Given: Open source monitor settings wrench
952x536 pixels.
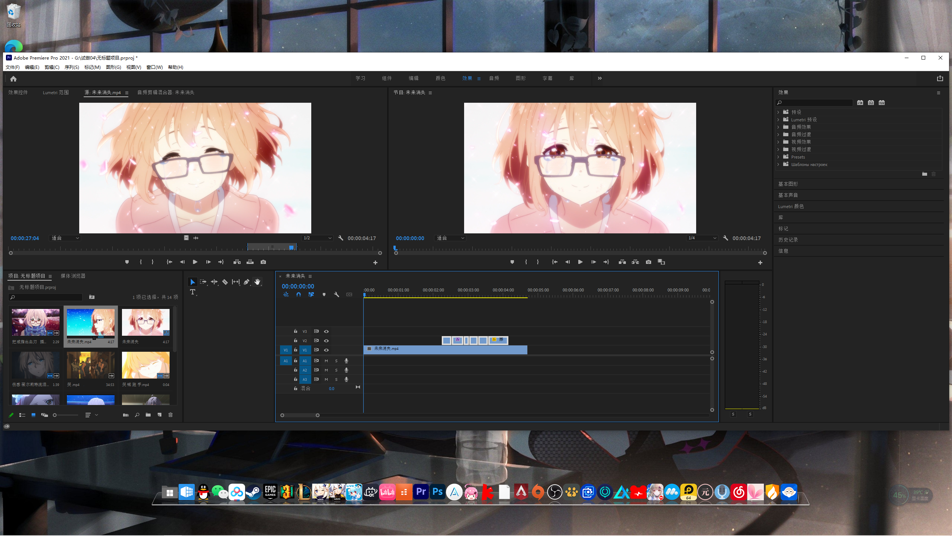Looking at the screenshot, I should (341, 238).
